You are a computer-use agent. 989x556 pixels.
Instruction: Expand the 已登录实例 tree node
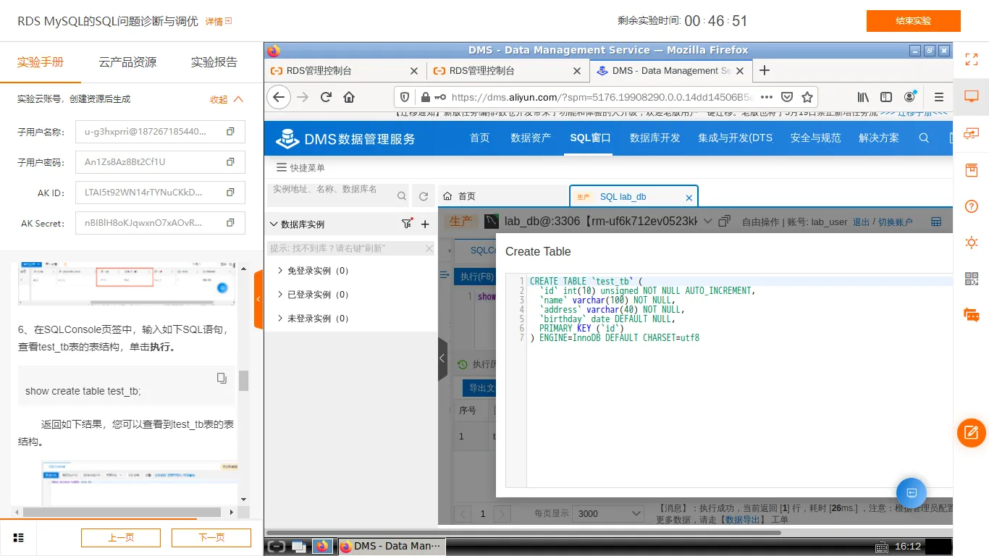click(x=280, y=294)
